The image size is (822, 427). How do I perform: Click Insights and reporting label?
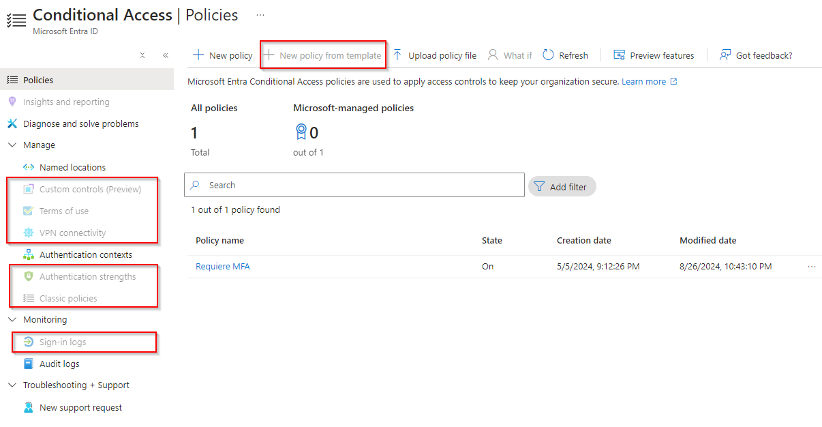pos(66,102)
